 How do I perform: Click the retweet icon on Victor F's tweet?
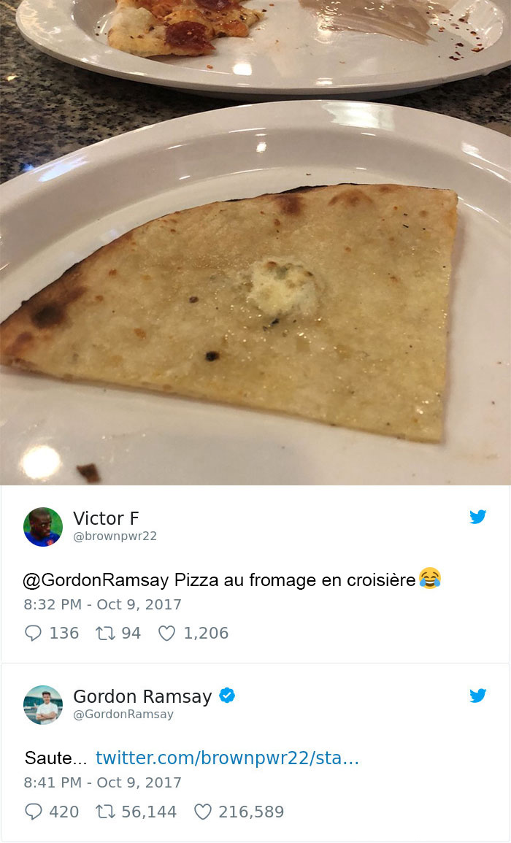[105, 634]
